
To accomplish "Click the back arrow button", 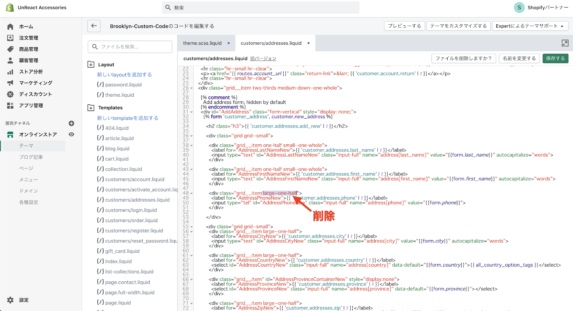I will pos(94,26).
